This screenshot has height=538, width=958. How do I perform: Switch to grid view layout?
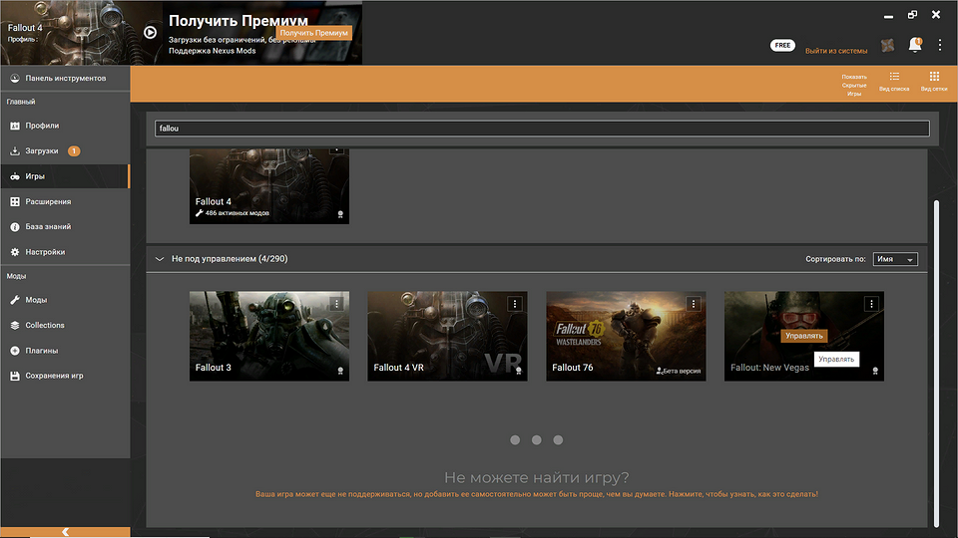click(x=934, y=81)
